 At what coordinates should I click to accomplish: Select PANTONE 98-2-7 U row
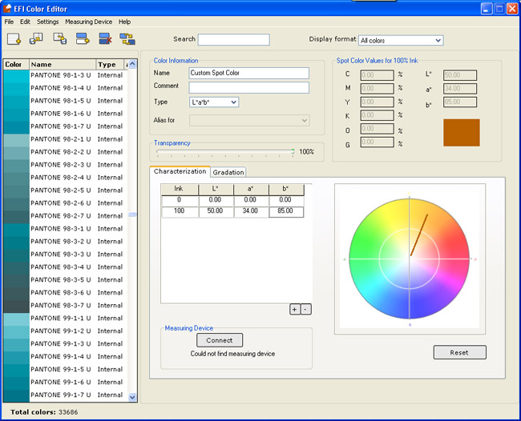tap(66, 216)
